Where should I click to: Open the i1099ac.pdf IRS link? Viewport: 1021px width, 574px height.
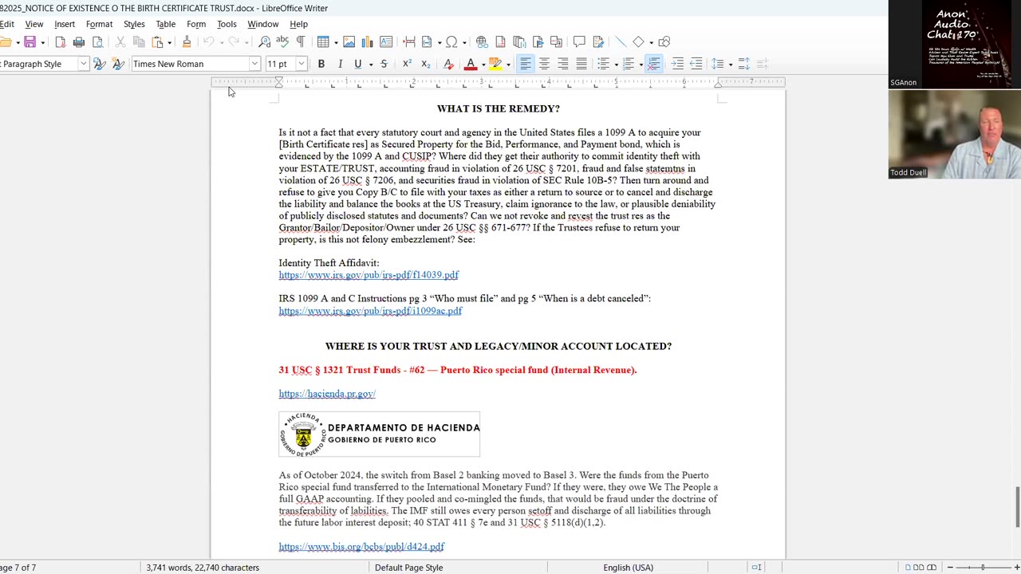point(370,311)
